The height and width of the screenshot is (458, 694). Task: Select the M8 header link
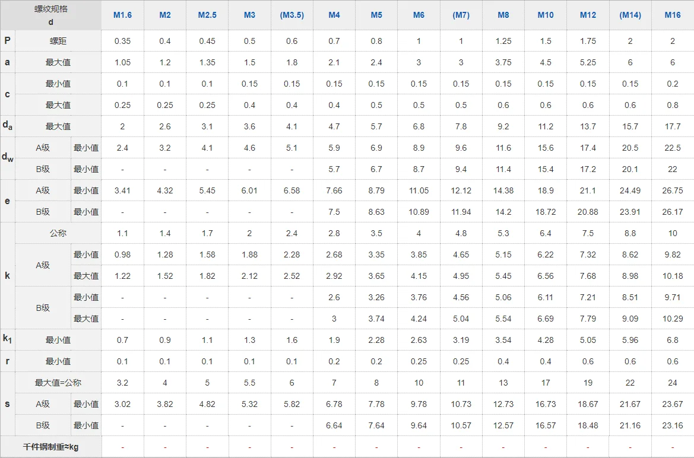[x=503, y=15]
